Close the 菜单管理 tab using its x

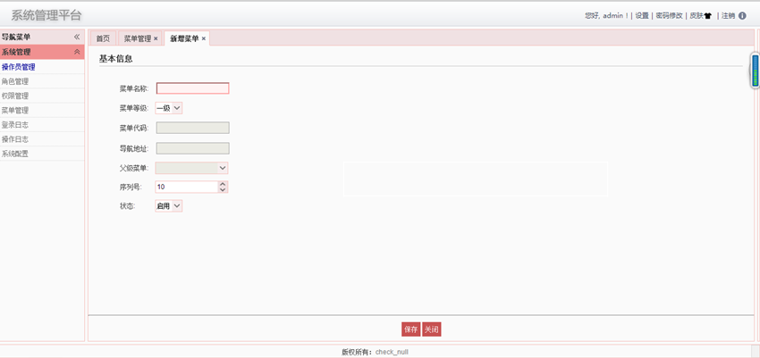(x=156, y=38)
